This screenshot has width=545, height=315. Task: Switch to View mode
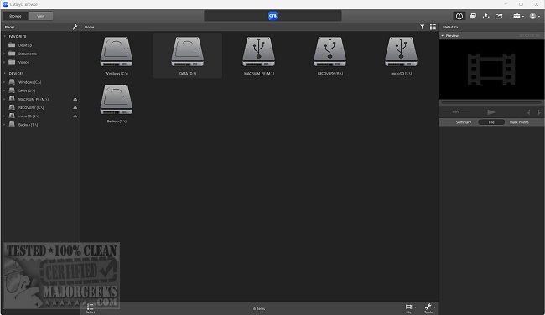pyautogui.click(x=41, y=16)
